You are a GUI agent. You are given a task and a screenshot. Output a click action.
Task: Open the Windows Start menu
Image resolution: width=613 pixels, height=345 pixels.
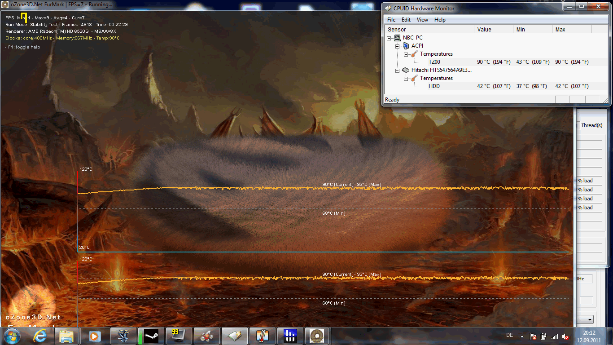click(x=12, y=336)
